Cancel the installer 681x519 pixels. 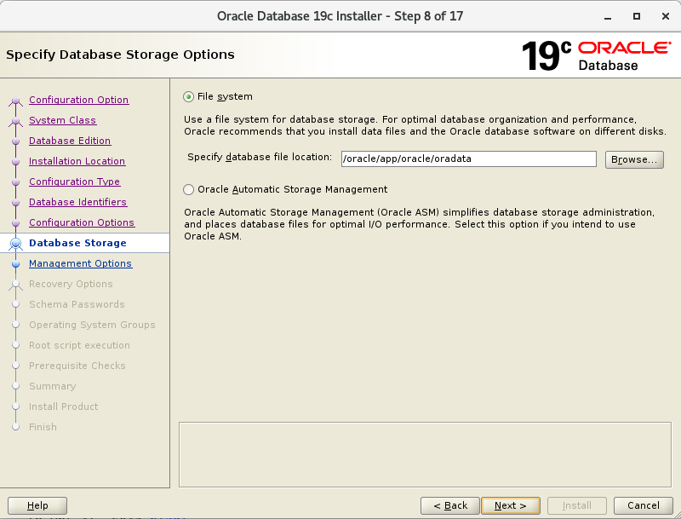click(643, 505)
